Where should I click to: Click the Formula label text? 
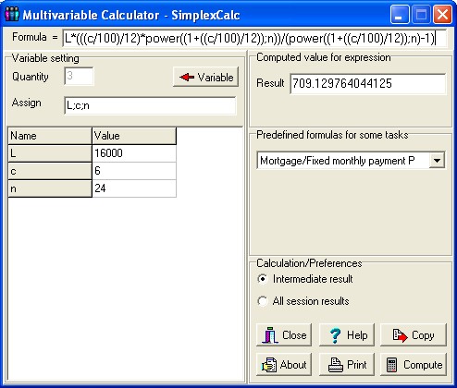pos(30,37)
